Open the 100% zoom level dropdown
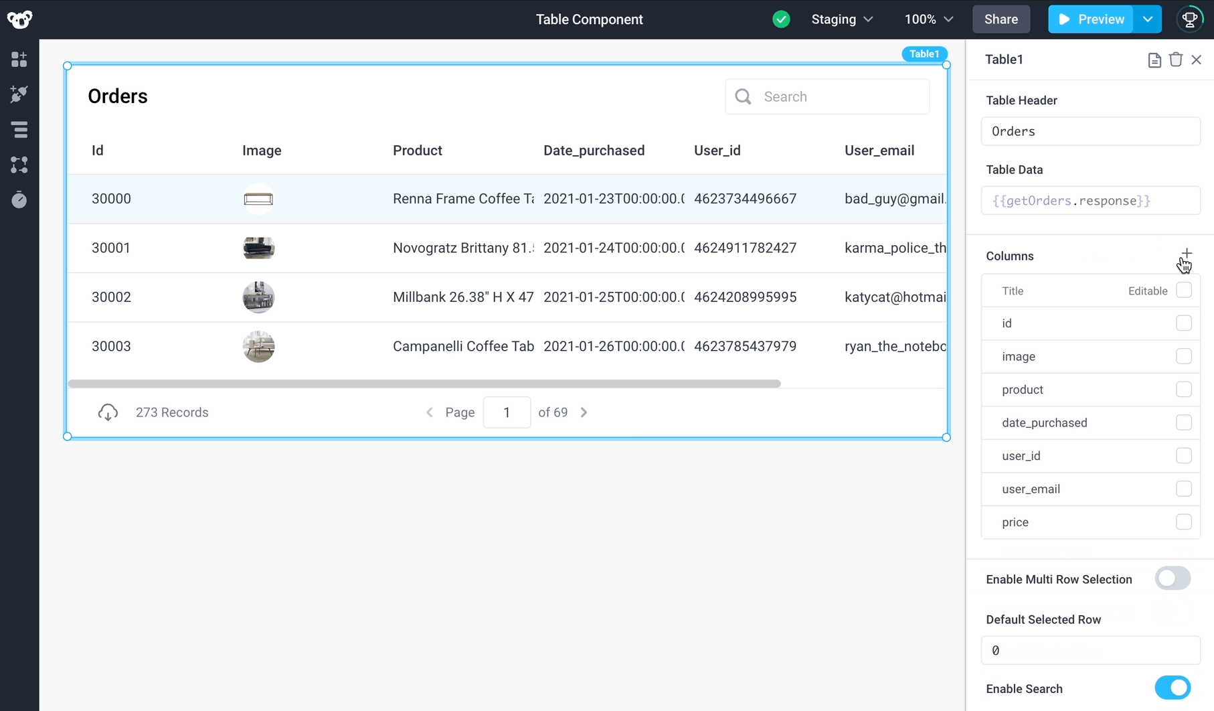Viewport: 1214px width, 711px height. tap(928, 19)
